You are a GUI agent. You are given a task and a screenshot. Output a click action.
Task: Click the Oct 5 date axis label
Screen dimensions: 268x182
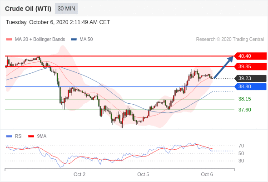pyautogui.click(x=143, y=174)
